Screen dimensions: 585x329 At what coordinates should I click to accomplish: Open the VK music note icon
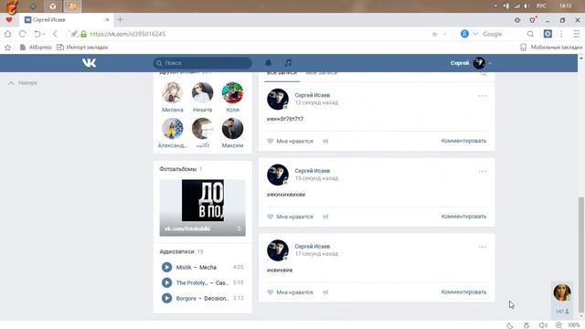[x=288, y=63]
